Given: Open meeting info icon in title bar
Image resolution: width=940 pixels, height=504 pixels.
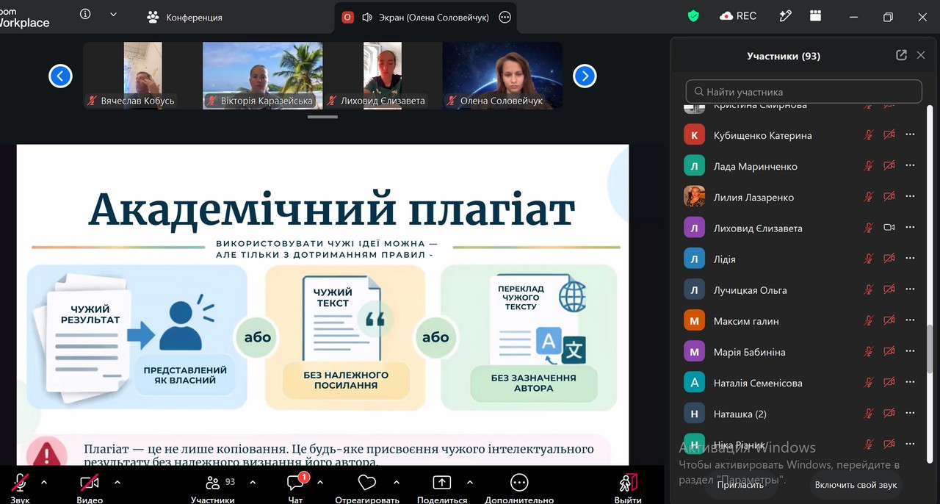Looking at the screenshot, I should [x=85, y=14].
